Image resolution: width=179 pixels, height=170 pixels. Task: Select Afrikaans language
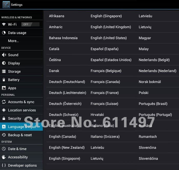pyautogui.click(x=57, y=16)
